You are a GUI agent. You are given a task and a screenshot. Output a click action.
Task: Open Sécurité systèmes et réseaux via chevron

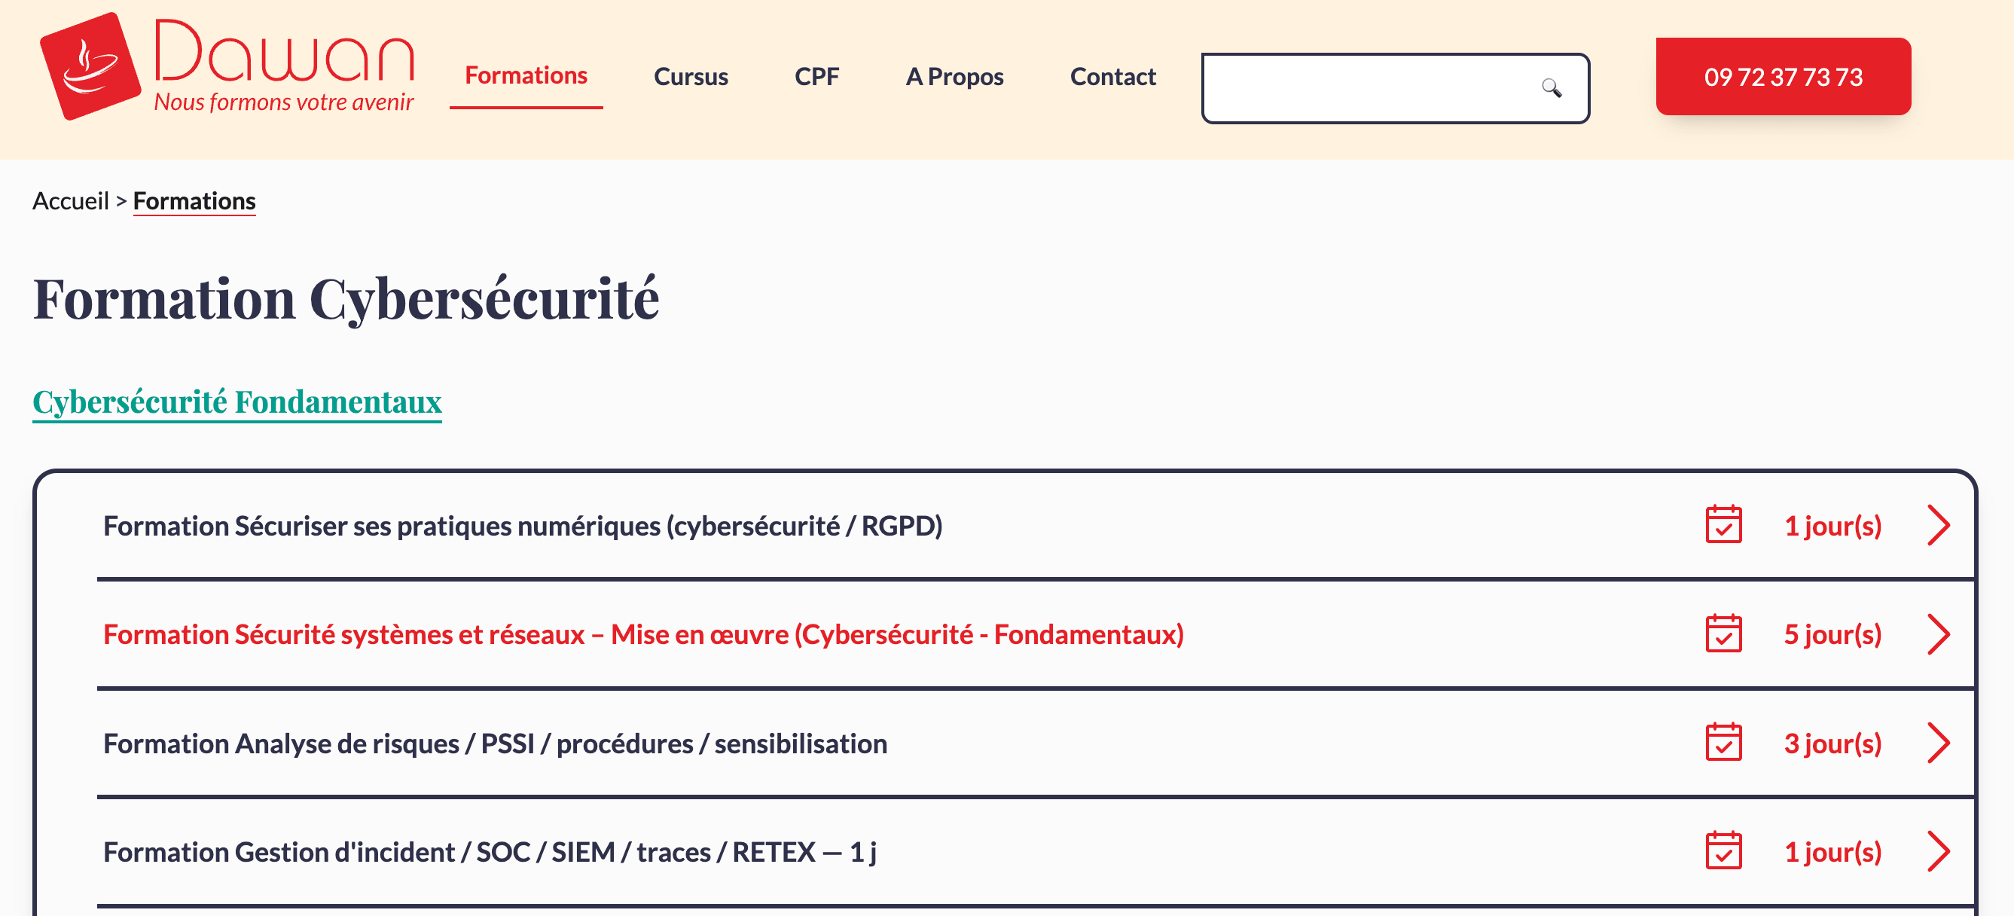click(x=1938, y=634)
